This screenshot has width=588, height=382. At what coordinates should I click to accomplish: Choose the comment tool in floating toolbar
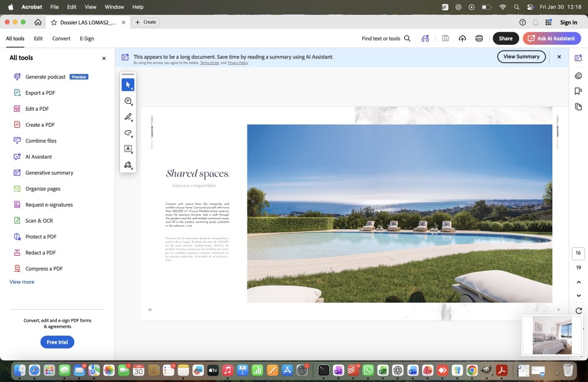[x=128, y=101]
